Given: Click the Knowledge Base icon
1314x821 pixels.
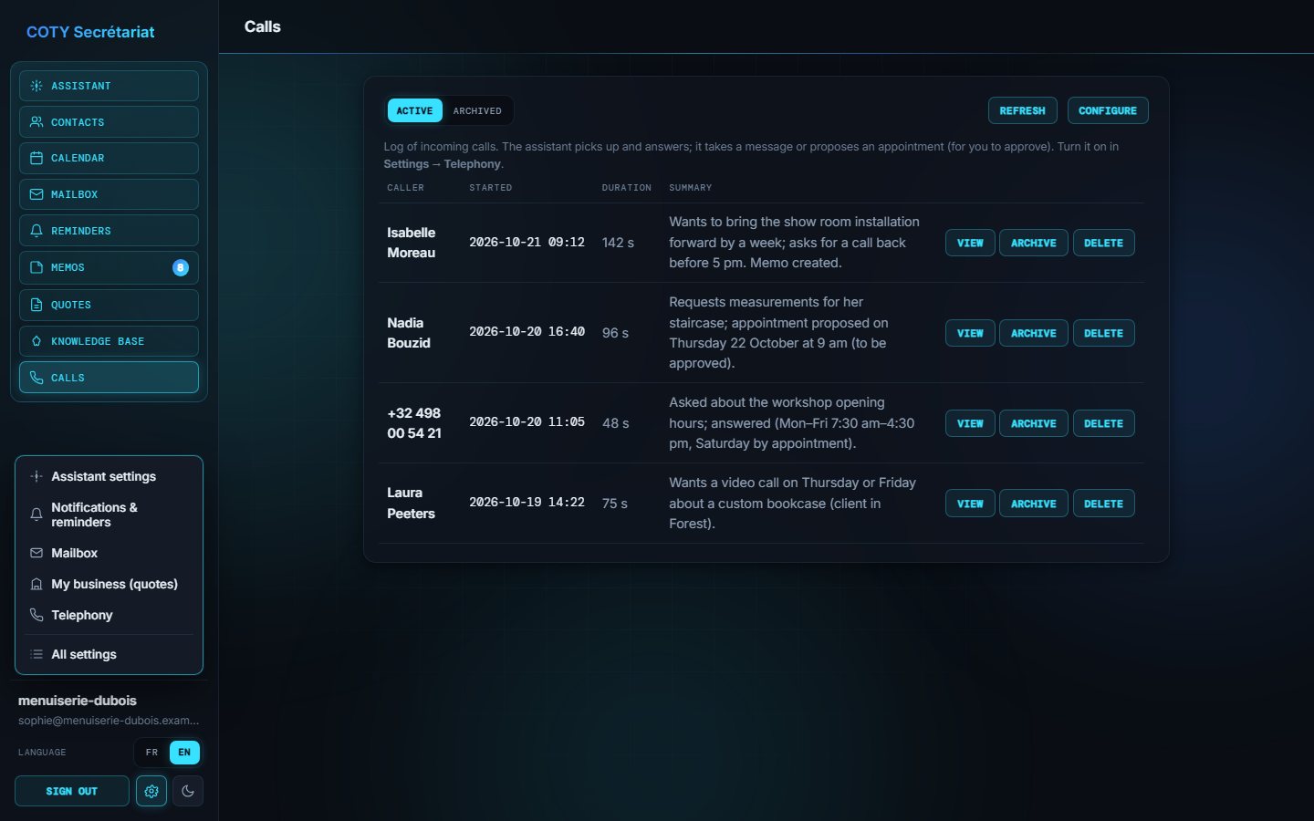Looking at the screenshot, I should click(36, 341).
